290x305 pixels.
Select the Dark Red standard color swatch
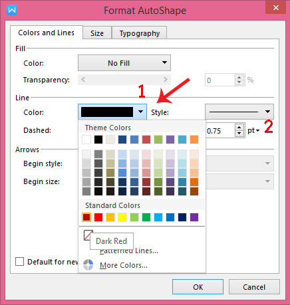click(x=86, y=217)
